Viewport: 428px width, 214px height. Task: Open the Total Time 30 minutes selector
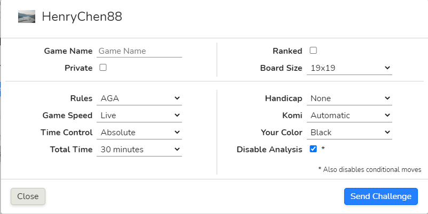tap(139, 149)
